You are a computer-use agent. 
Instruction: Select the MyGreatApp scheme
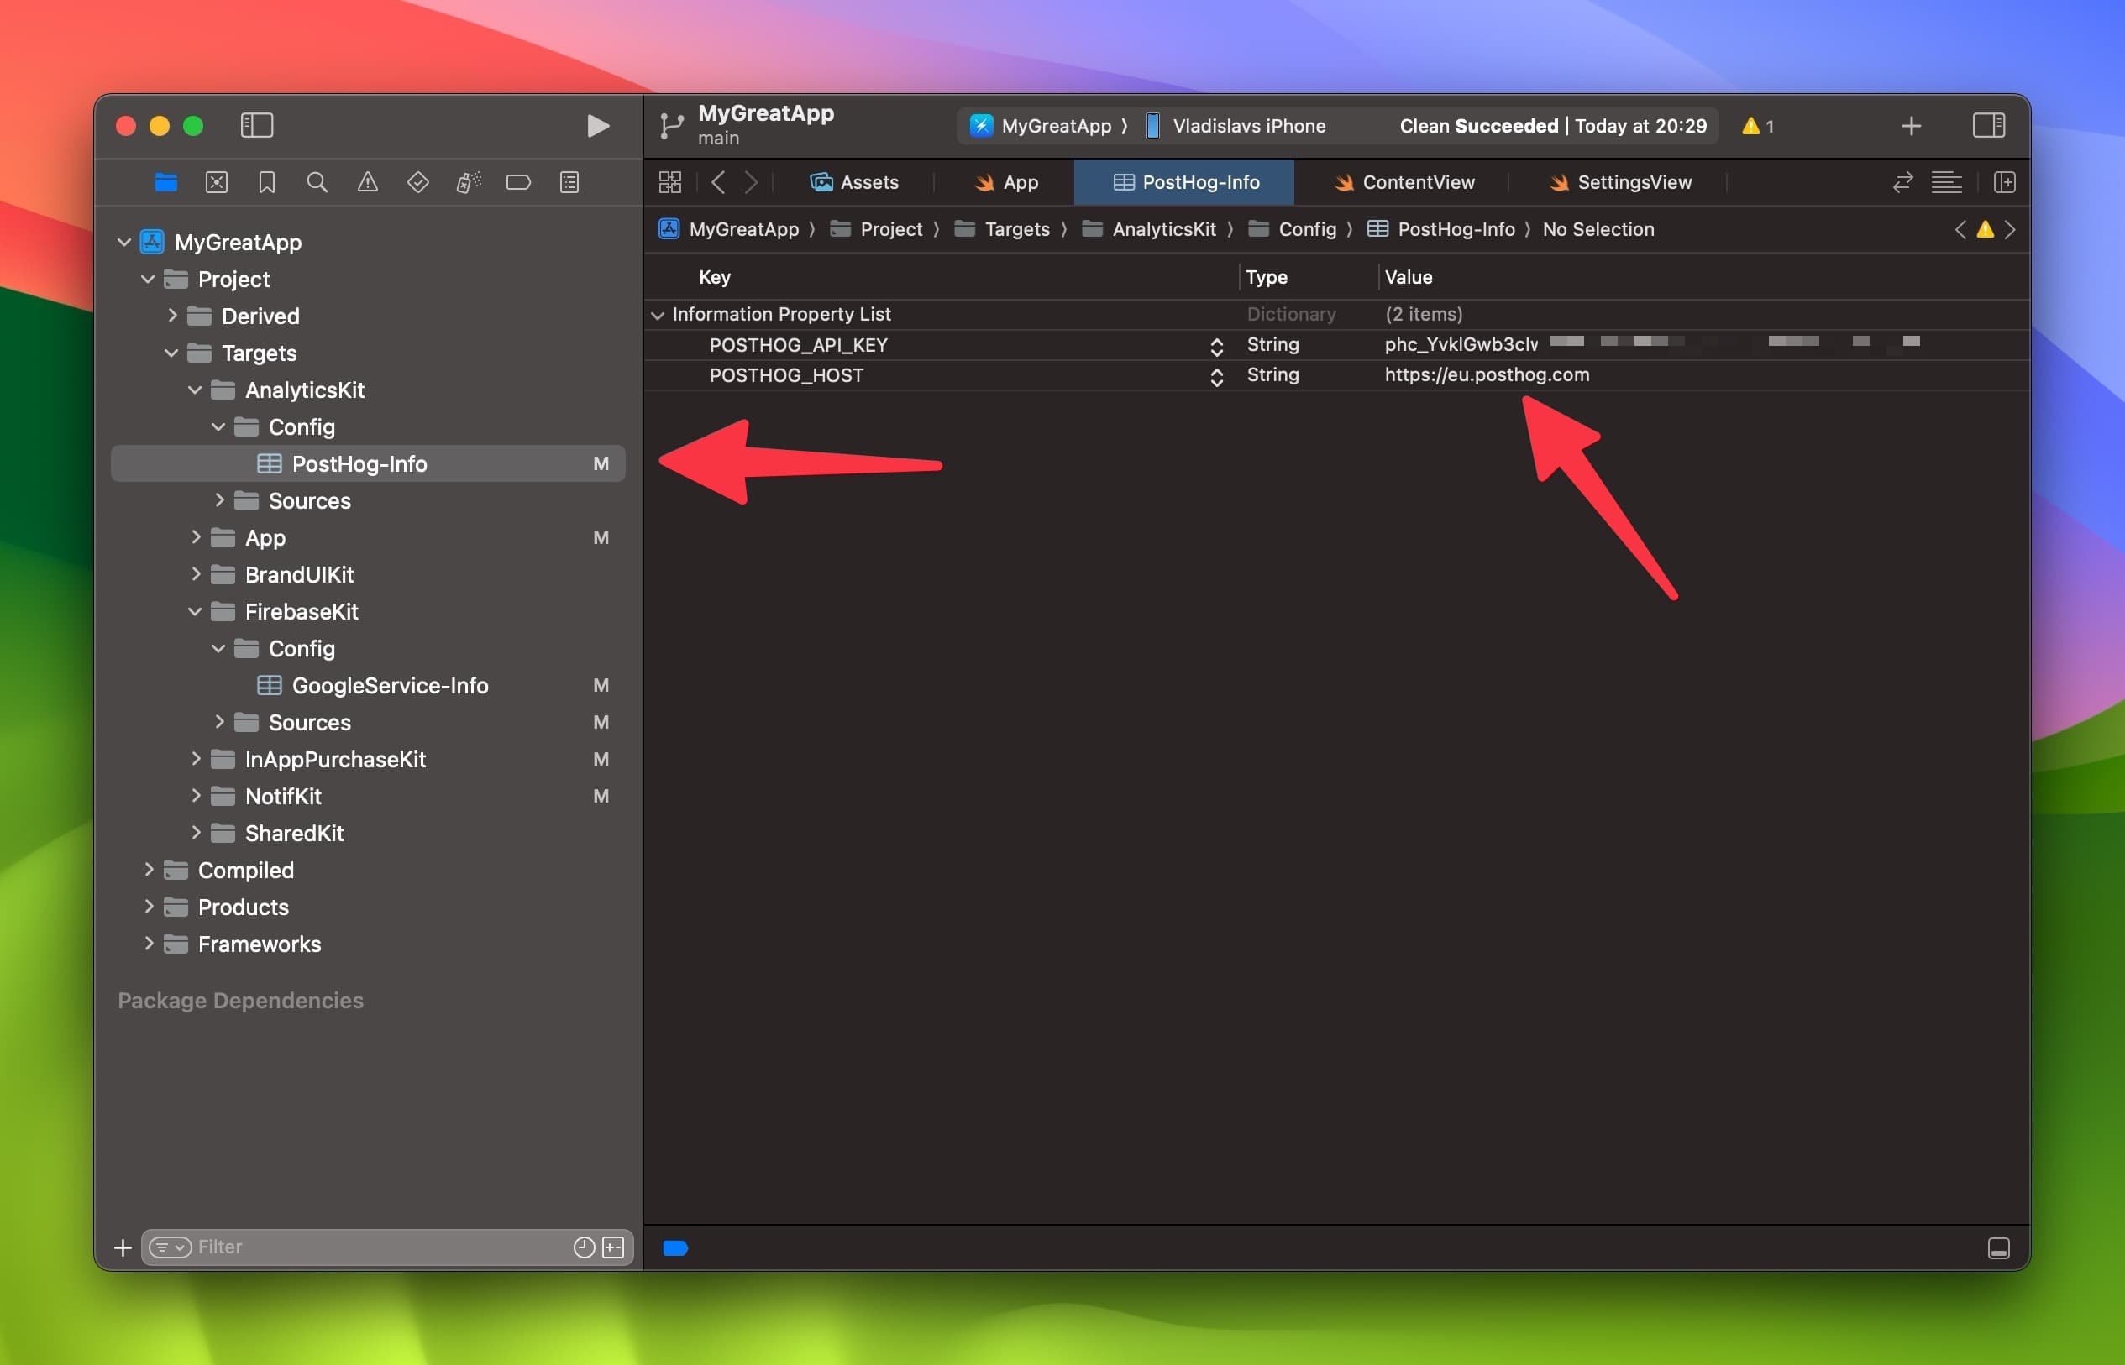pyautogui.click(x=1041, y=126)
